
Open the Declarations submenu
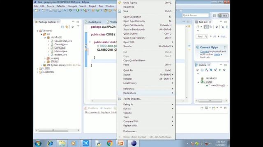tap(146, 93)
